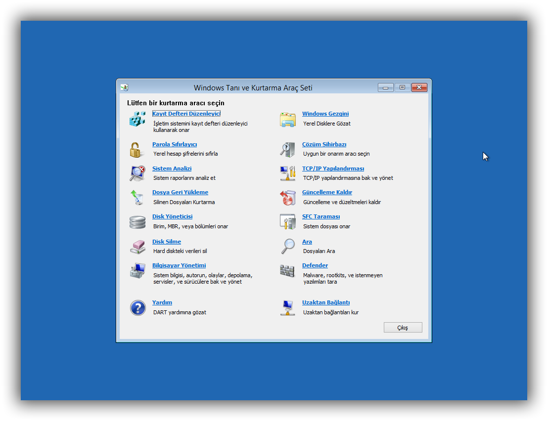Open the Bilgisayar Yönetimi link
This screenshot has width=548, height=421.
coord(179,265)
